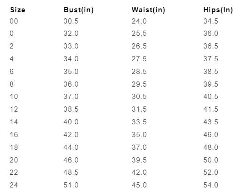
Task: Select size 0 row label
Action: [12, 33]
